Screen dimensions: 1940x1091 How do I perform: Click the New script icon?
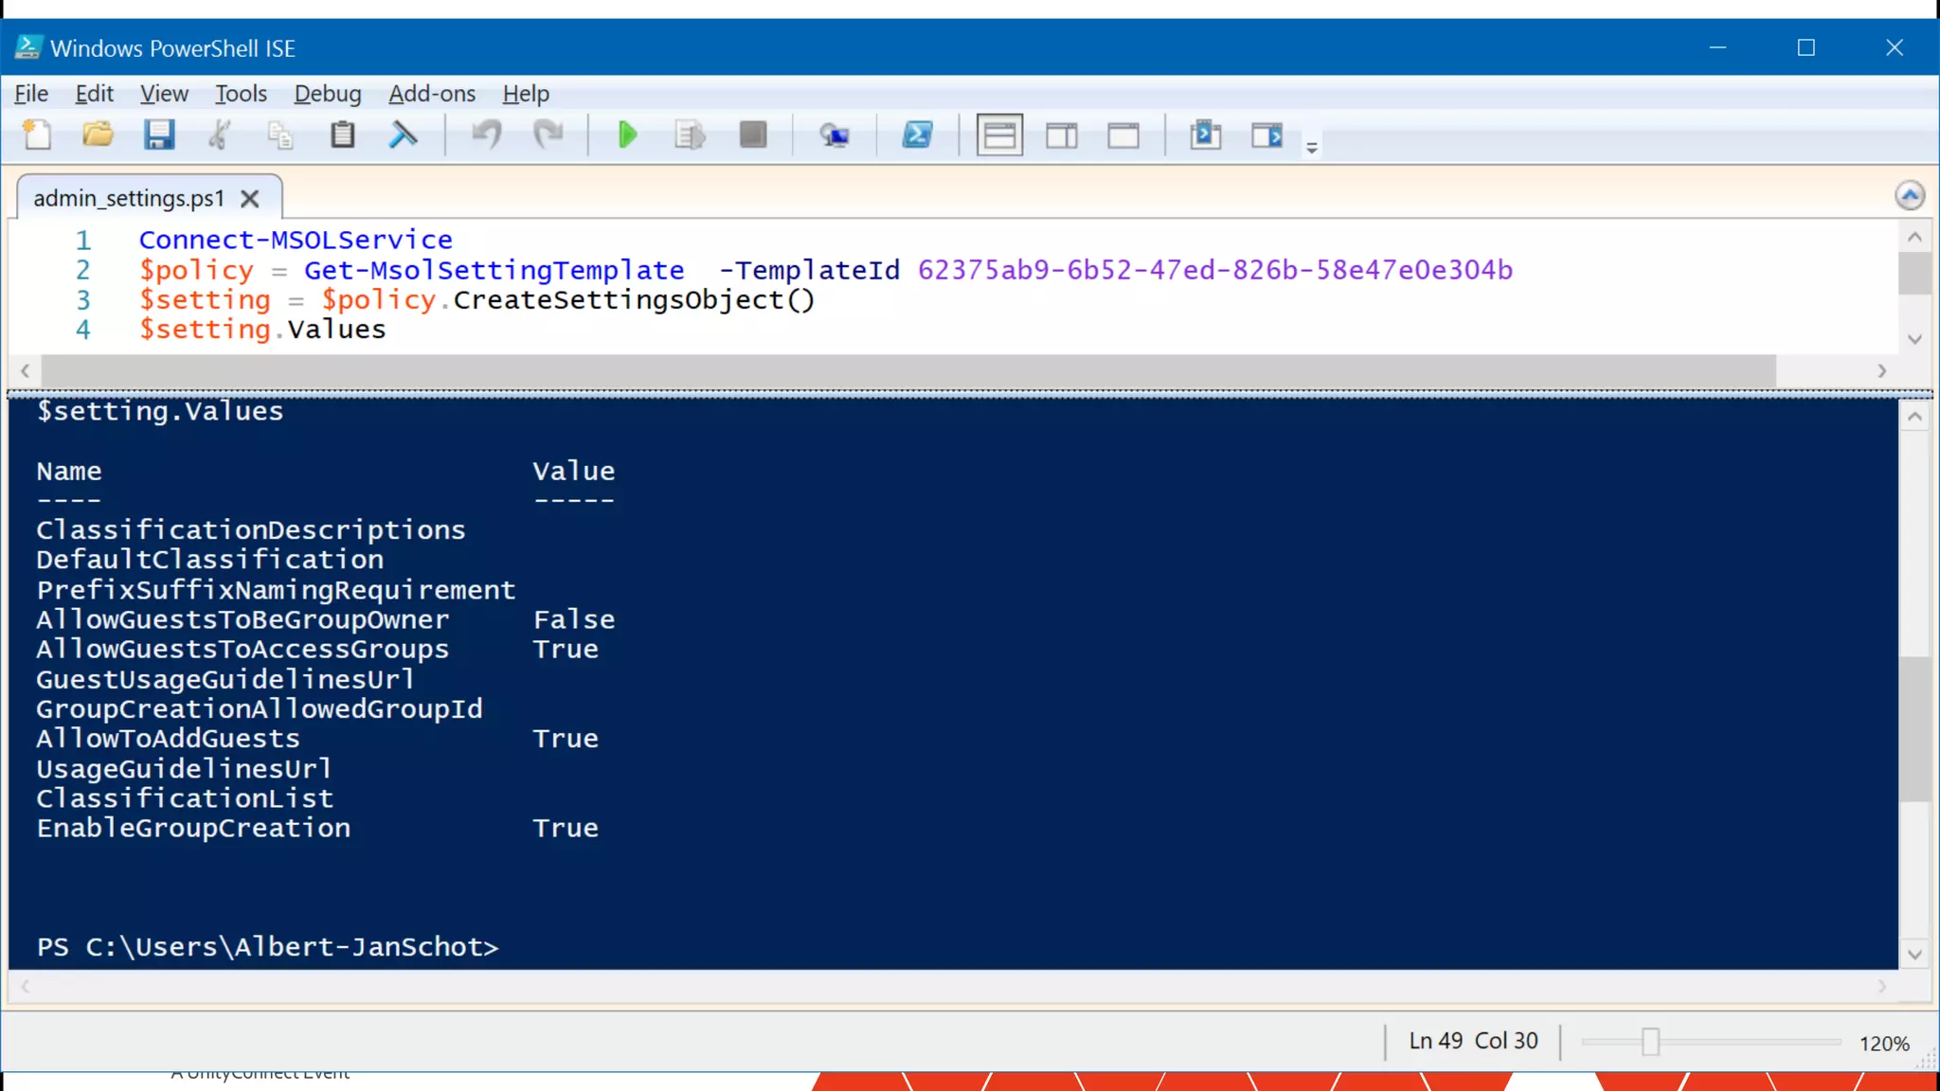coord(37,135)
